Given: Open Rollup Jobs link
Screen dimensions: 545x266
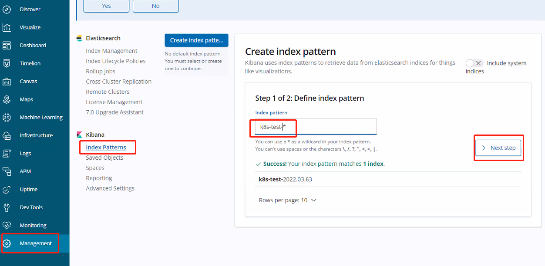Looking at the screenshot, I should click(x=101, y=71).
